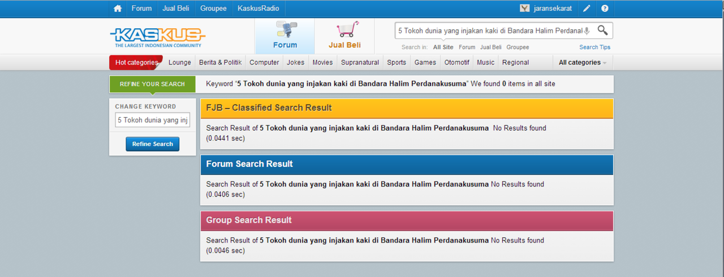Click the 'We found 0 items in all site' text
This screenshot has height=277, width=724.
pos(513,84)
